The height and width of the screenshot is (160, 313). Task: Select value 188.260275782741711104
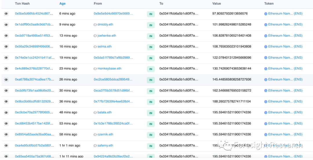(x=232, y=101)
